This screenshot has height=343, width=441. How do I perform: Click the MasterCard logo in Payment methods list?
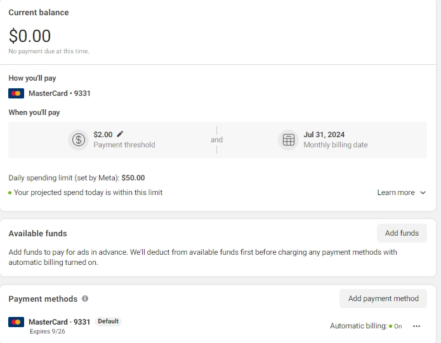(x=16, y=321)
